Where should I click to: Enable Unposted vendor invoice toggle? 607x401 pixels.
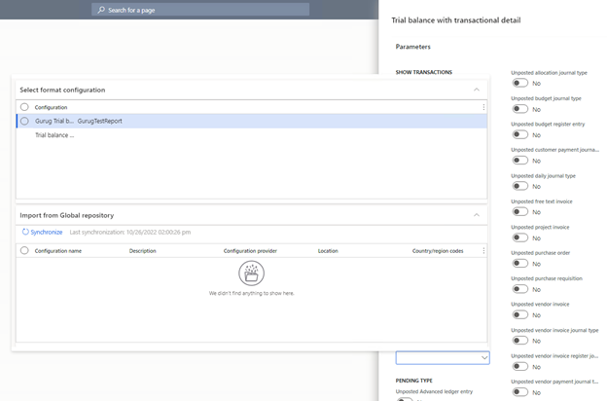click(x=520, y=314)
